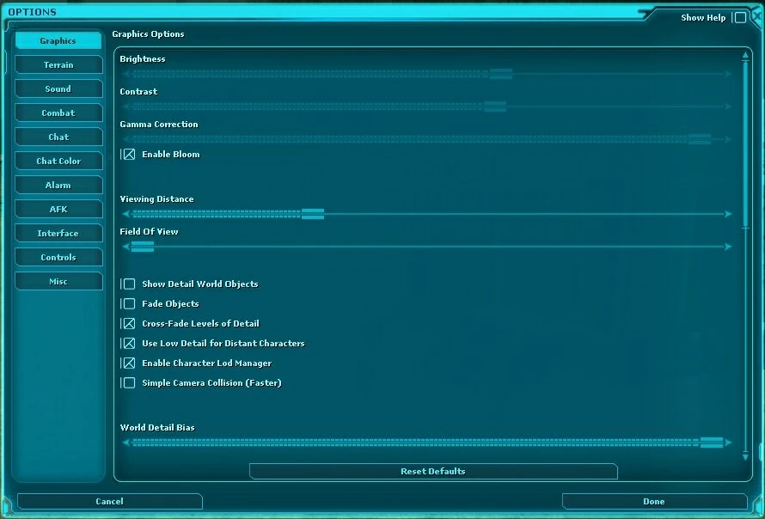Image resolution: width=765 pixels, height=519 pixels.
Task: Open the AFK settings tab
Action: tap(58, 209)
